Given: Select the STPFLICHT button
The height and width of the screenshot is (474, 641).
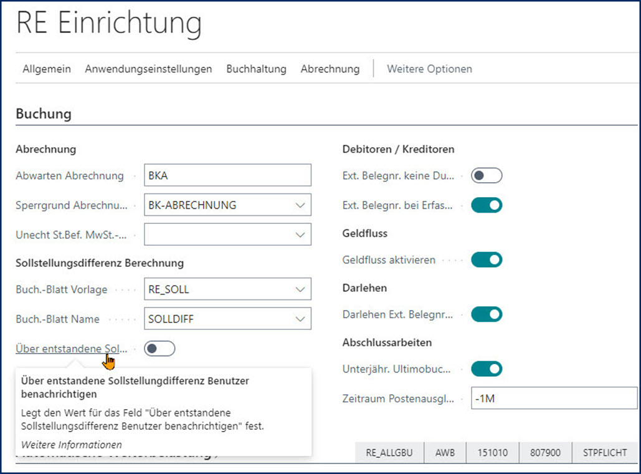Looking at the screenshot, I should pyautogui.click(x=605, y=453).
